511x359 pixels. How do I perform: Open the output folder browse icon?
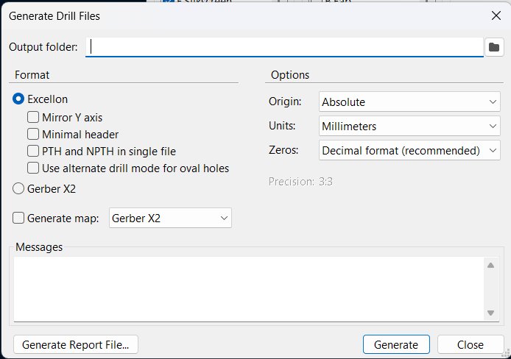494,47
